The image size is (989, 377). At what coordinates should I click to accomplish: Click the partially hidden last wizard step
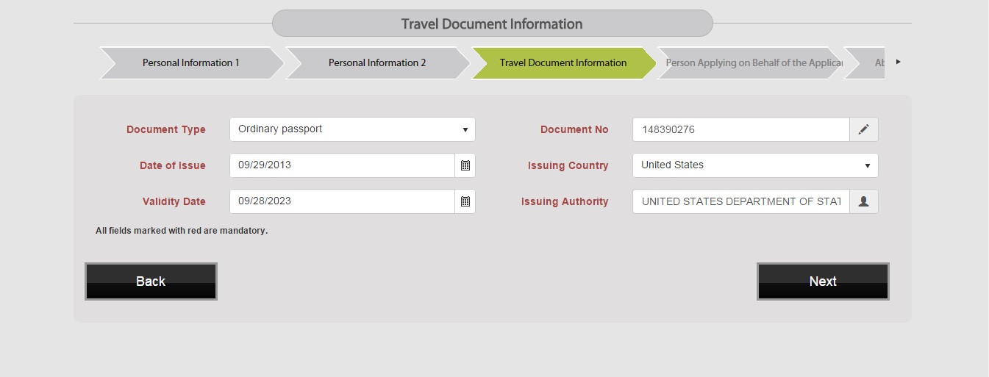865,62
